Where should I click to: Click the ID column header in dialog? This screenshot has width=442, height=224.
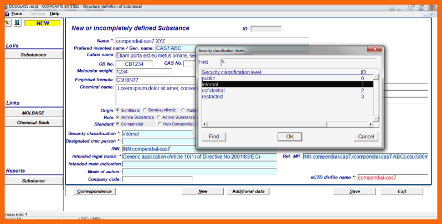click(x=363, y=72)
